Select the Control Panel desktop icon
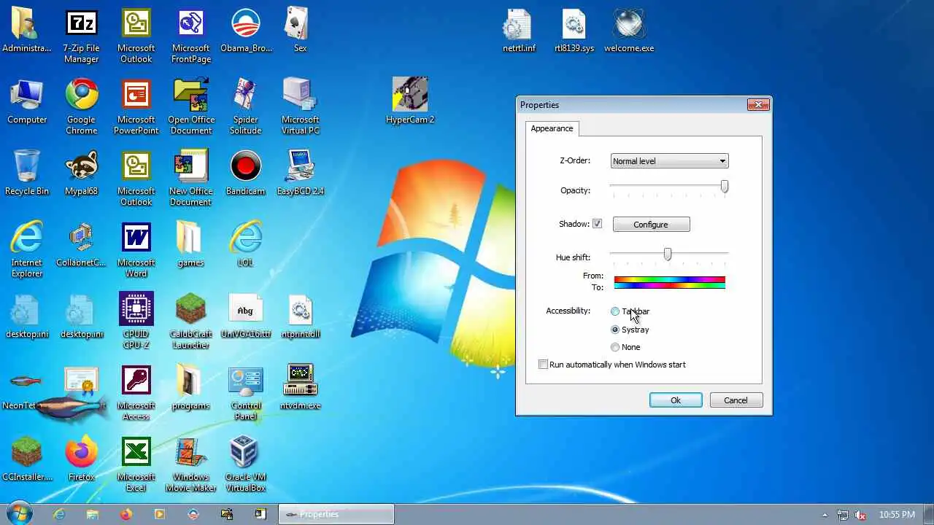The width and height of the screenshot is (934, 525). coord(246,393)
